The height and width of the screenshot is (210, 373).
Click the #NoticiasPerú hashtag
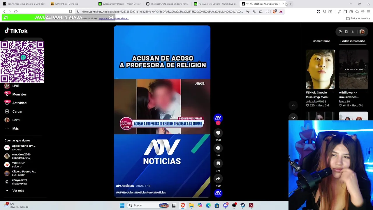[x=143, y=192]
